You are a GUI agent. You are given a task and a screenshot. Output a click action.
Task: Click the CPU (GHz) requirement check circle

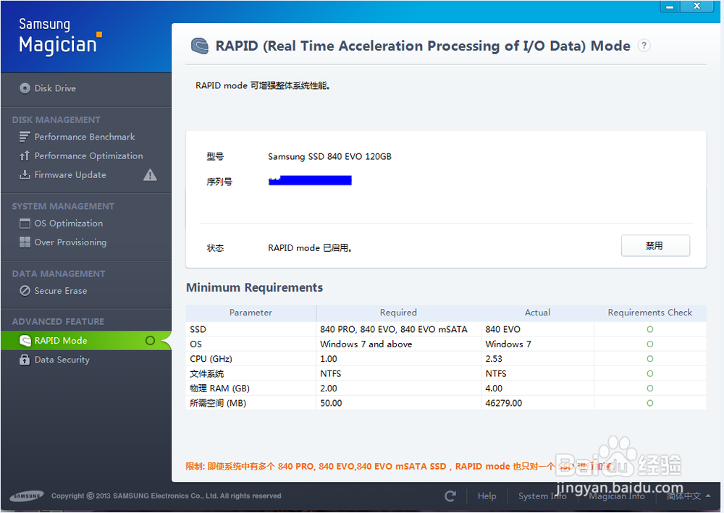click(x=649, y=359)
